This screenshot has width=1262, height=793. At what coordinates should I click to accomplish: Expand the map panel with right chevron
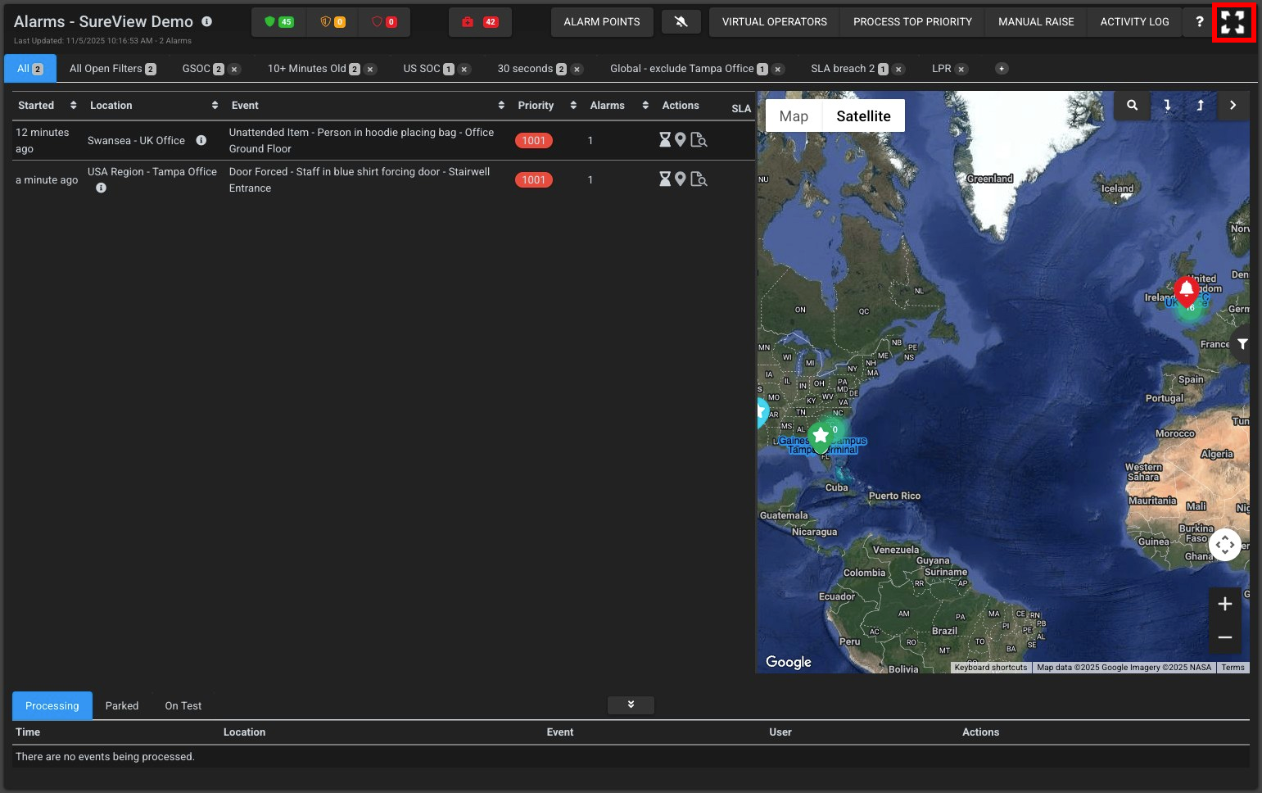(x=1233, y=106)
